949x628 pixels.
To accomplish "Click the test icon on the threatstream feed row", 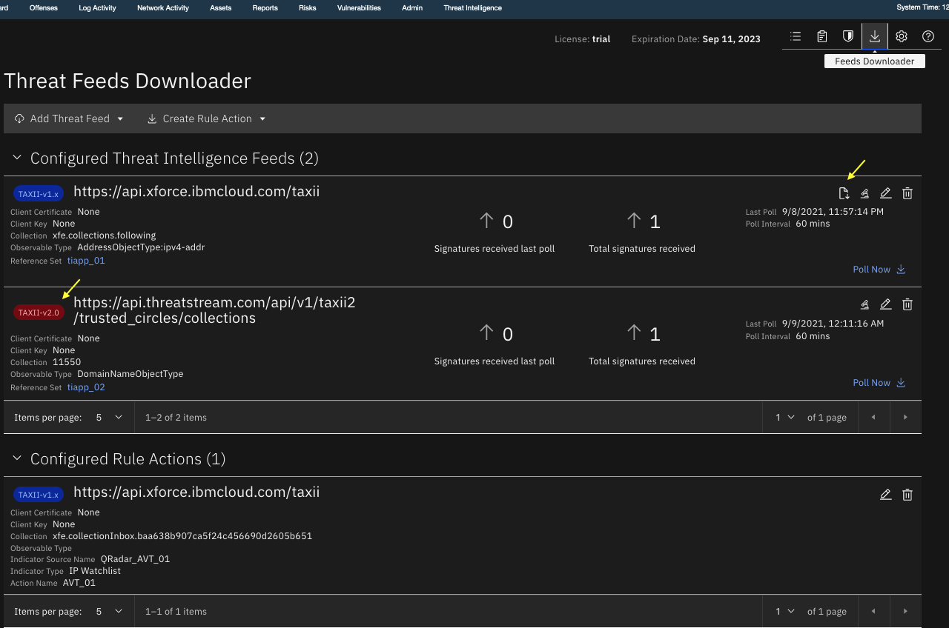I will coord(864,304).
